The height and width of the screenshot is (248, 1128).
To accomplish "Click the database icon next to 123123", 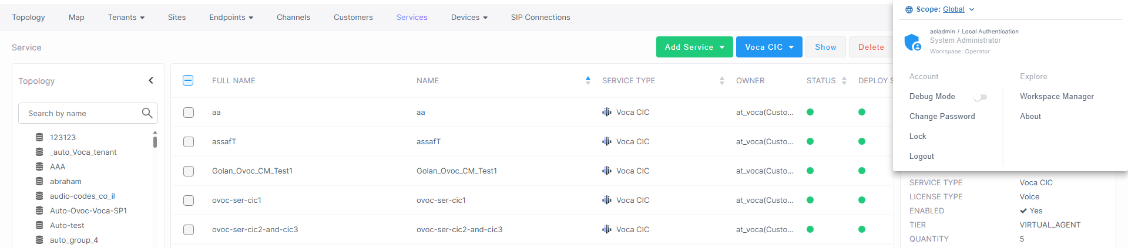I will click(x=39, y=137).
